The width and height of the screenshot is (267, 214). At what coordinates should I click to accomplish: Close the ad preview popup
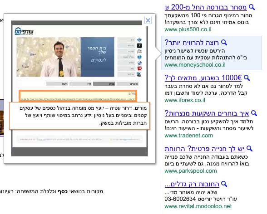[x=148, y=20]
